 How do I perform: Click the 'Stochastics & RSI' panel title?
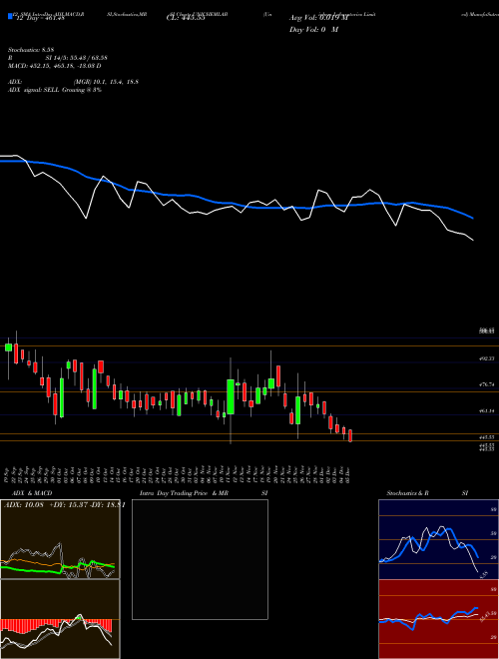click(427, 493)
